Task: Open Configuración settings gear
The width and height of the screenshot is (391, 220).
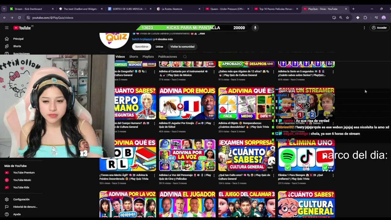Action: (x=7, y=200)
